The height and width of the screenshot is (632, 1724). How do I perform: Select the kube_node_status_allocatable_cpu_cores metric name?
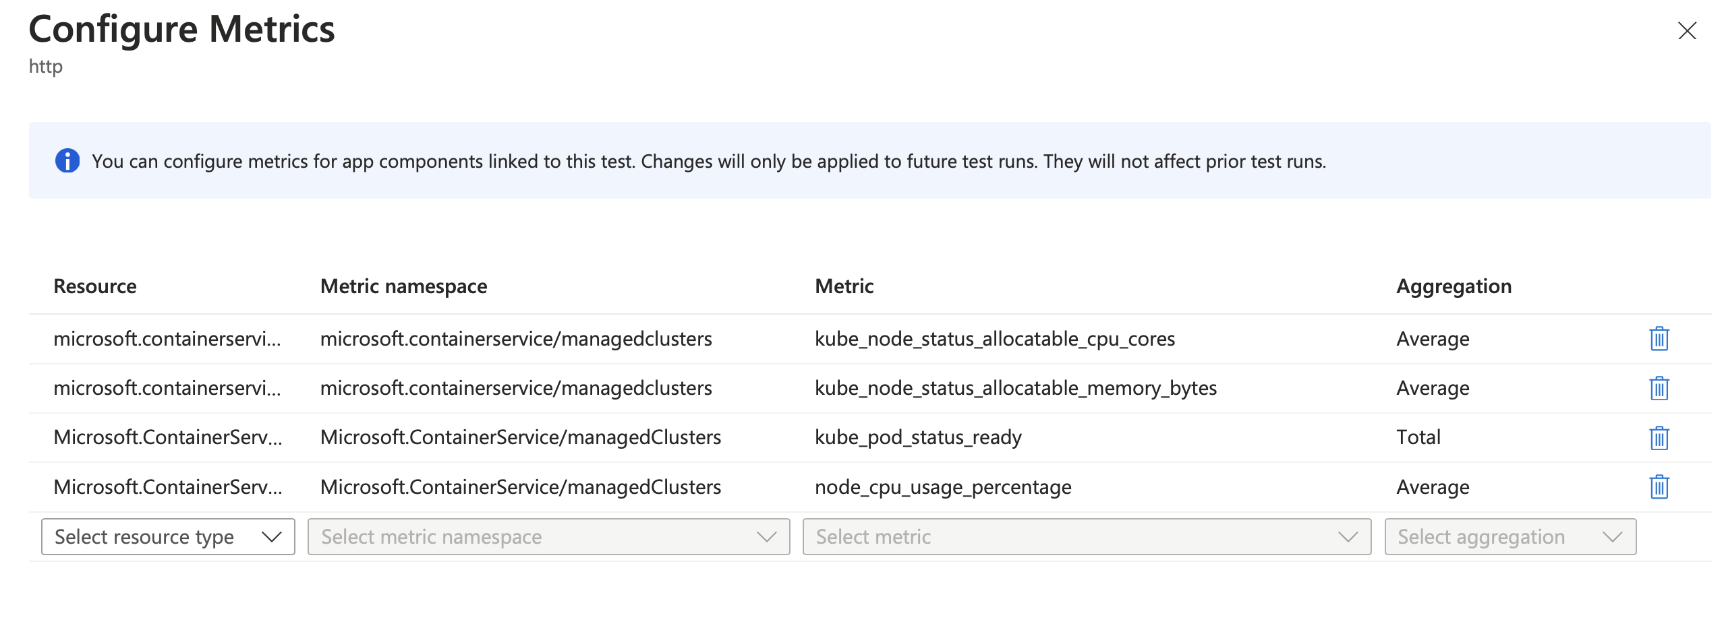pos(995,339)
